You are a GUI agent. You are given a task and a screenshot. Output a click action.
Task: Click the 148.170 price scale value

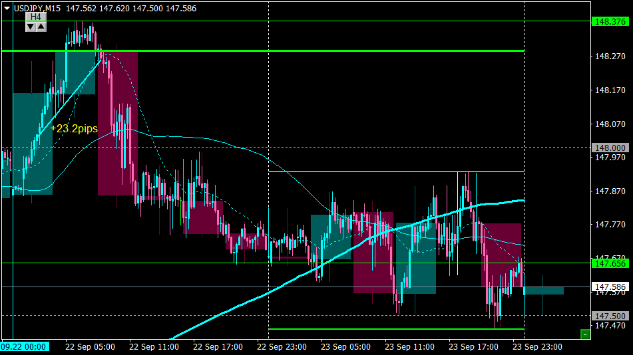click(610, 90)
